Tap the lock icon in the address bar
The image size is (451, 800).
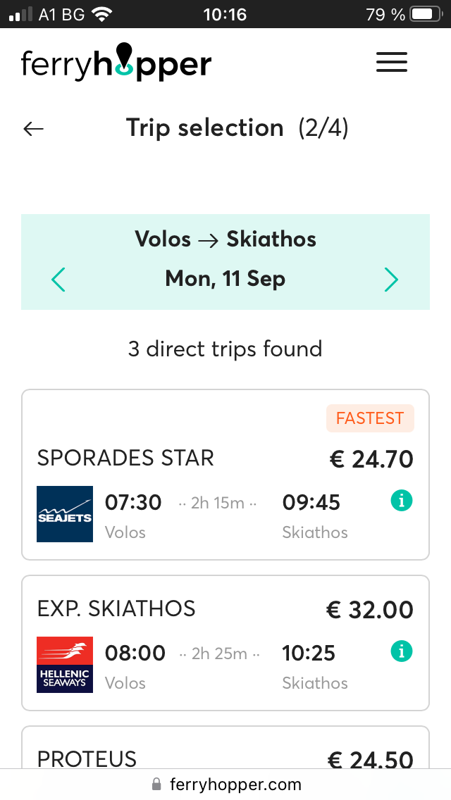click(156, 785)
